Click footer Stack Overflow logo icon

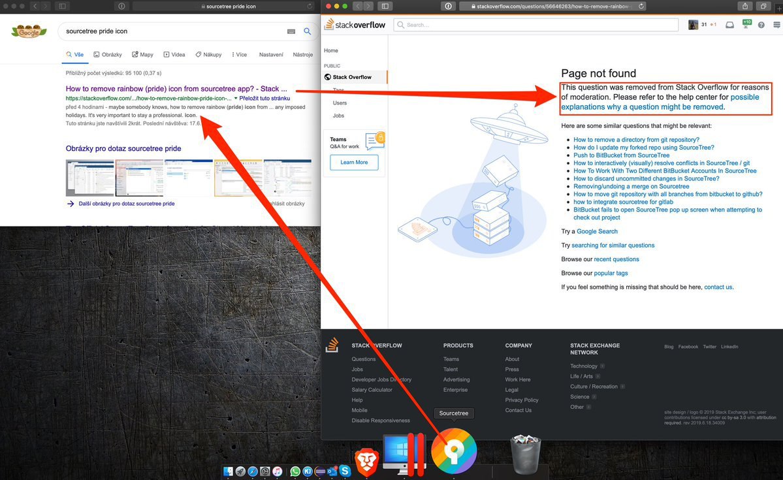pyautogui.click(x=332, y=345)
